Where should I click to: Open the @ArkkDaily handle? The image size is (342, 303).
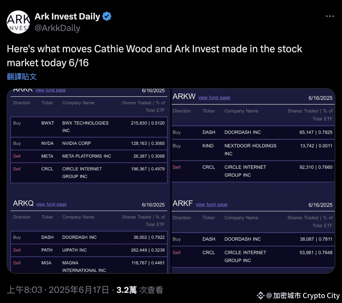click(x=57, y=28)
